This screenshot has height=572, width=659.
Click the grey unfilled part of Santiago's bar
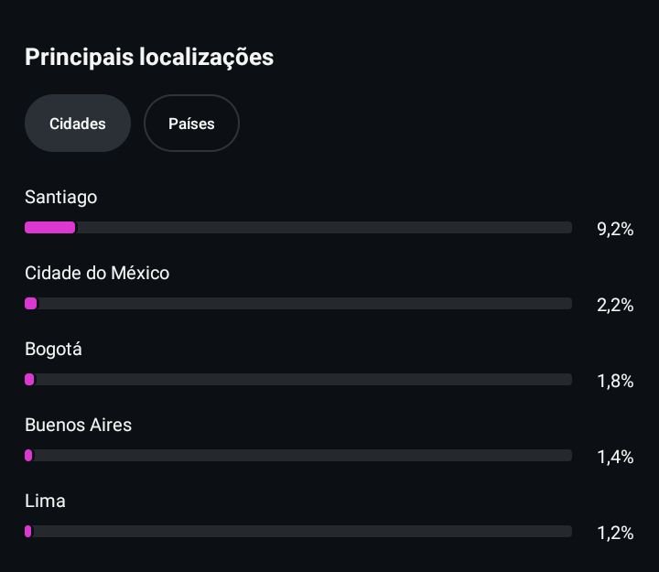click(320, 227)
